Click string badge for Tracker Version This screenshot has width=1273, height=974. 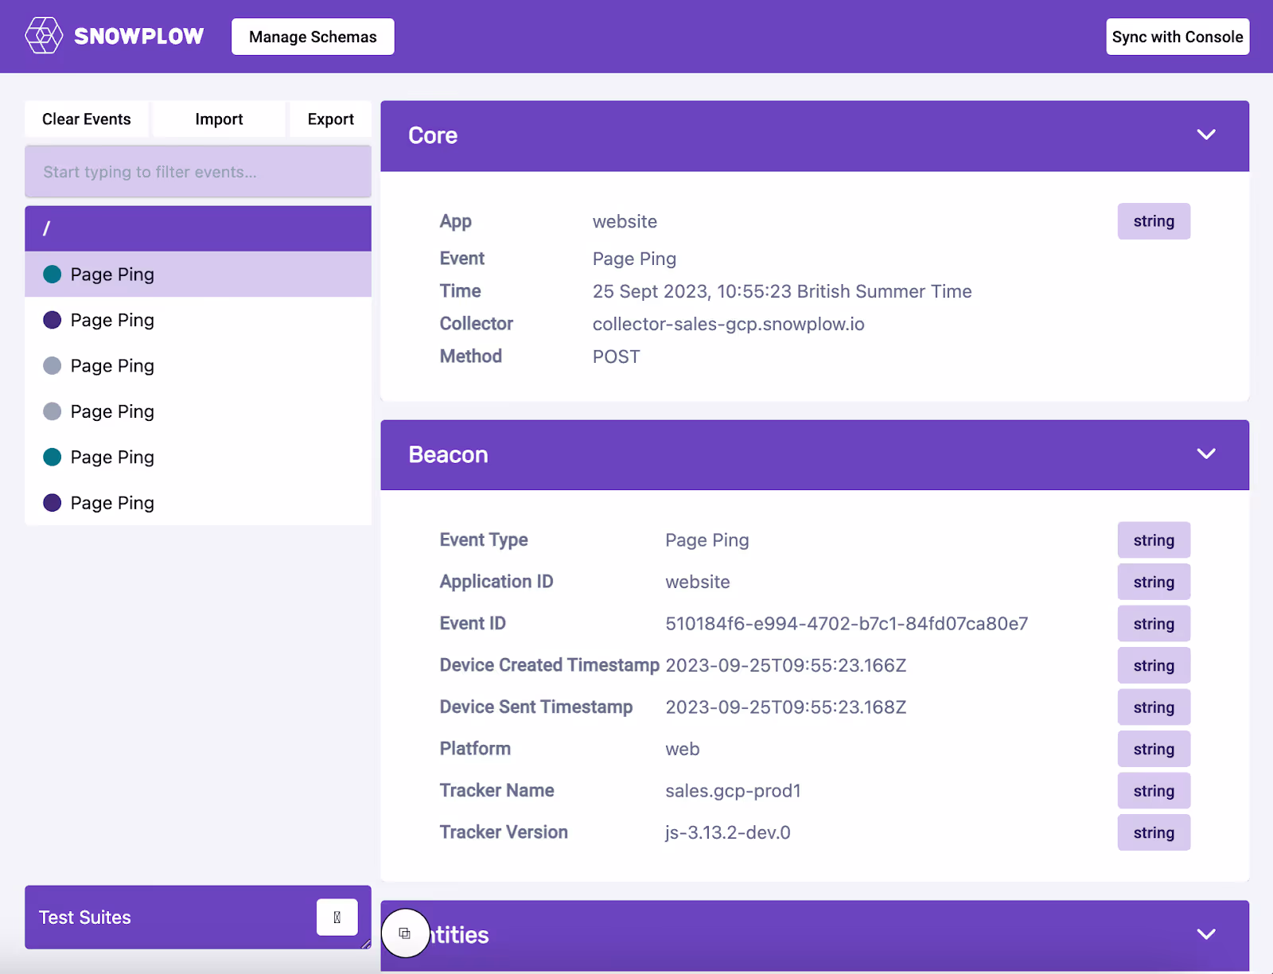pyautogui.click(x=1154, y=833)
